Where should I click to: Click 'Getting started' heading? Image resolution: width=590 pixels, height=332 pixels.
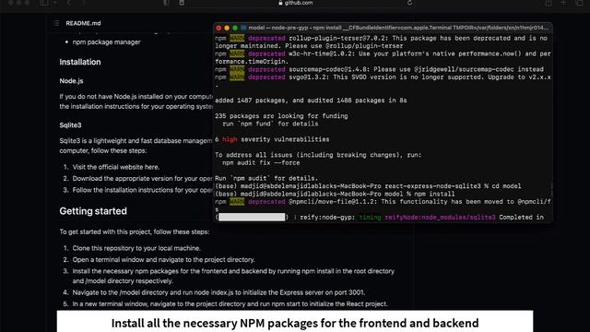point(93,211)
